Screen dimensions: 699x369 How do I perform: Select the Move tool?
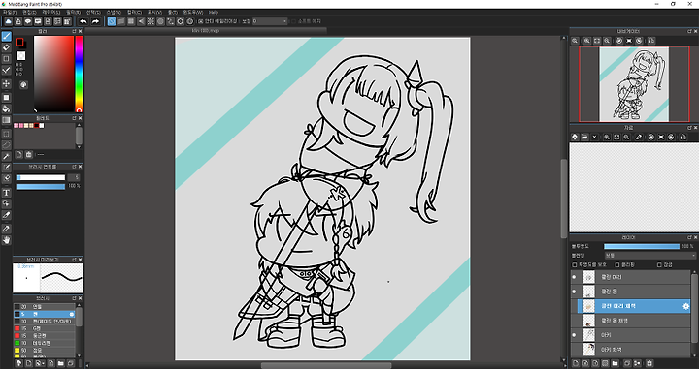(x=6, y=83)
